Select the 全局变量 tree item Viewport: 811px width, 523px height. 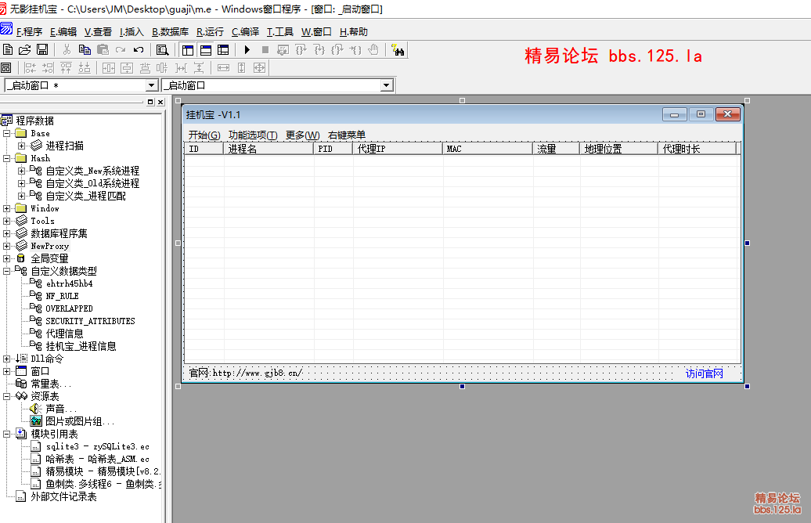pyautogui.click(x=49, y=258)
